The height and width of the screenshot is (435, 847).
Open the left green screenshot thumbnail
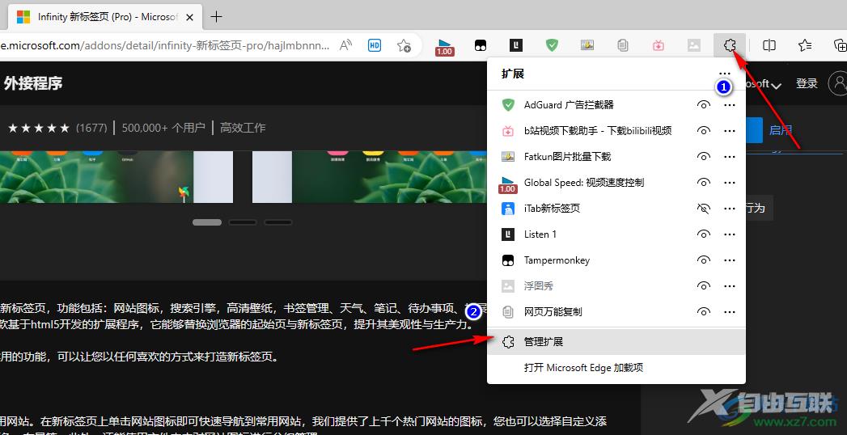pyautogui.click(x=96, y=177)
